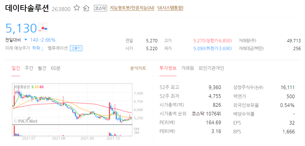Click the 액면가 value 500
Screen dimensions: 305x146
click(x=291, y=97)
